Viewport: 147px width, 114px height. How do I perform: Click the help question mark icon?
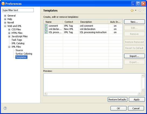(5, 108)
